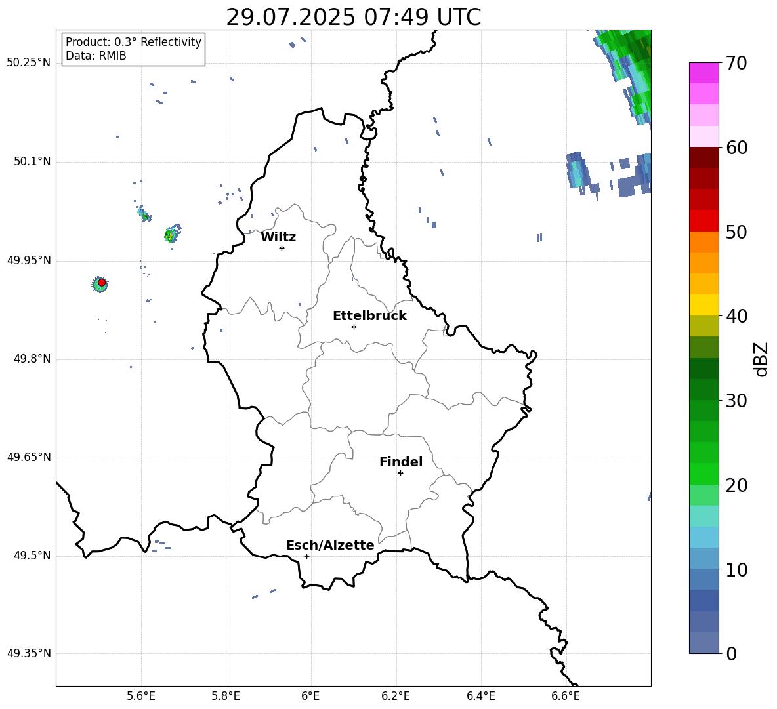777x709 pixels.
Task: Click colorbar tick label 40
Action: 736,316
